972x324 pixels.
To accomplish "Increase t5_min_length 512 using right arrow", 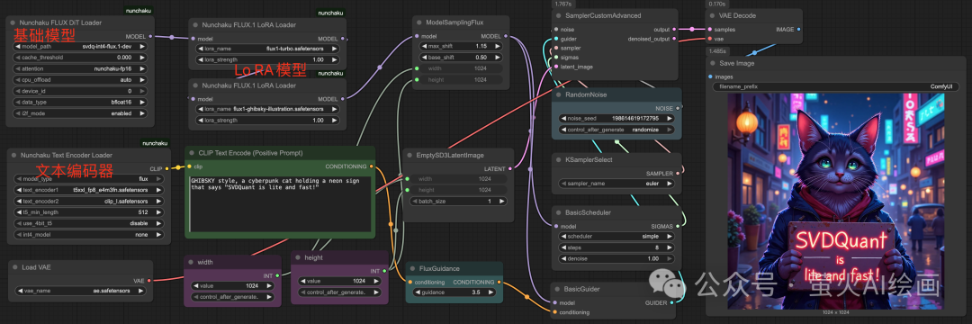I will pos(157,211).
